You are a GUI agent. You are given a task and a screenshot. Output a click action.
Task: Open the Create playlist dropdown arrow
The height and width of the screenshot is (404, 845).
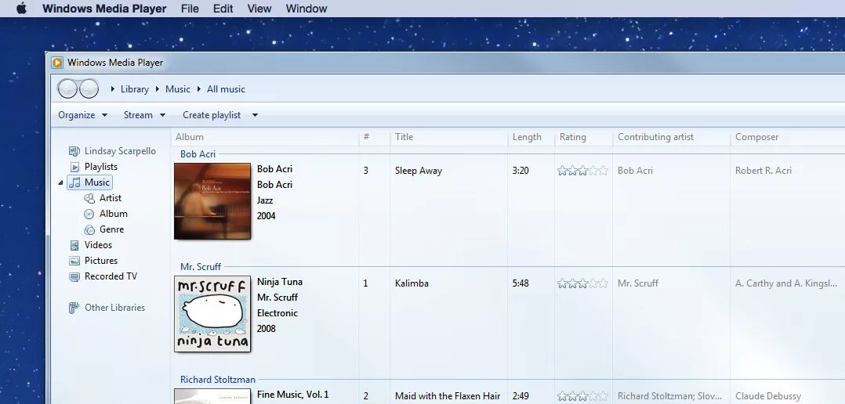click(x=255, y=115)
